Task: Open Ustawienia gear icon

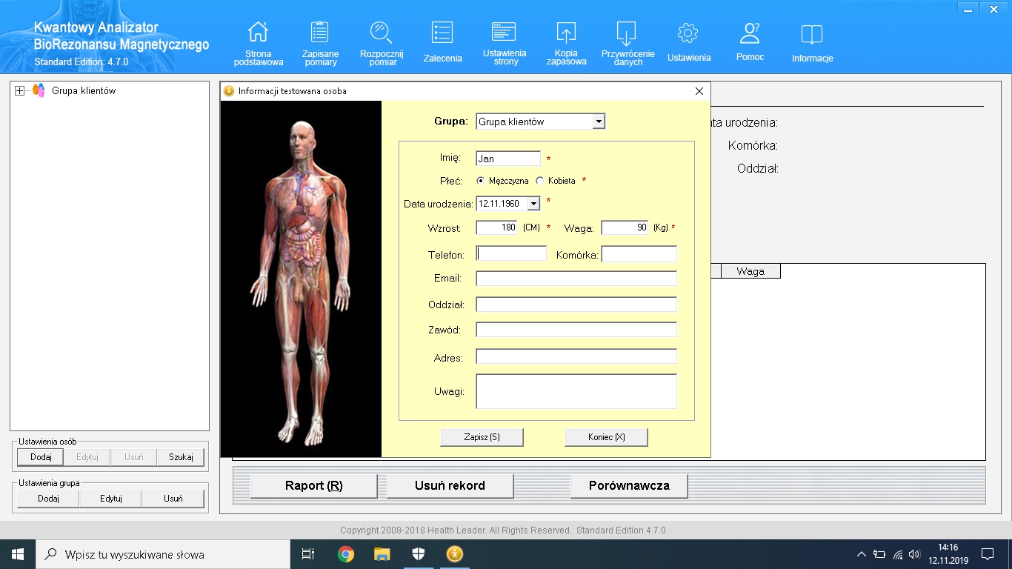Action: (x=688, y=33)
